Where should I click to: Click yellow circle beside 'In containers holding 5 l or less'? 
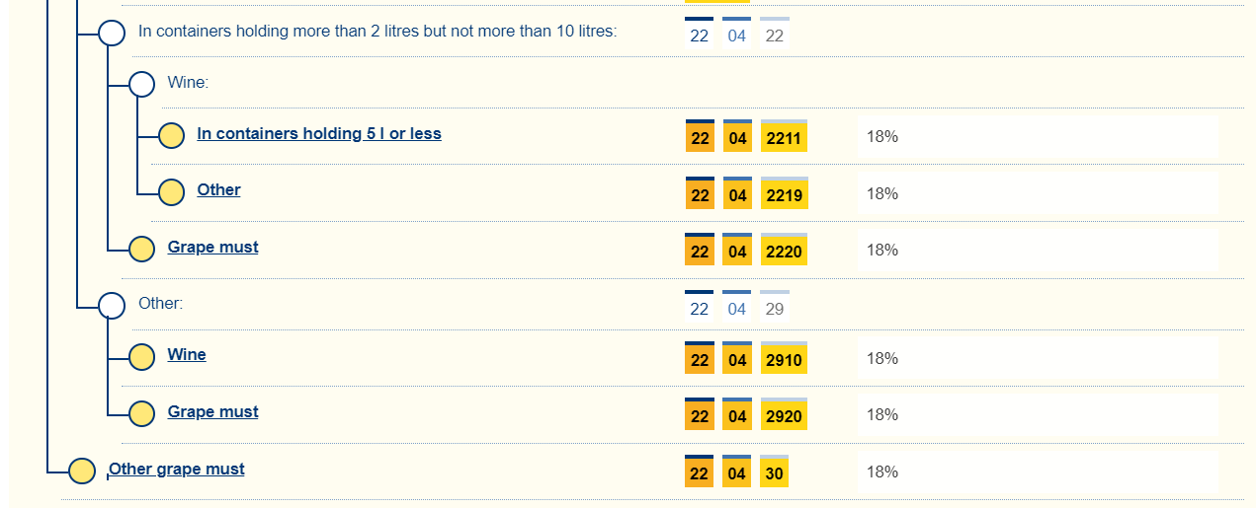point(172,136)
